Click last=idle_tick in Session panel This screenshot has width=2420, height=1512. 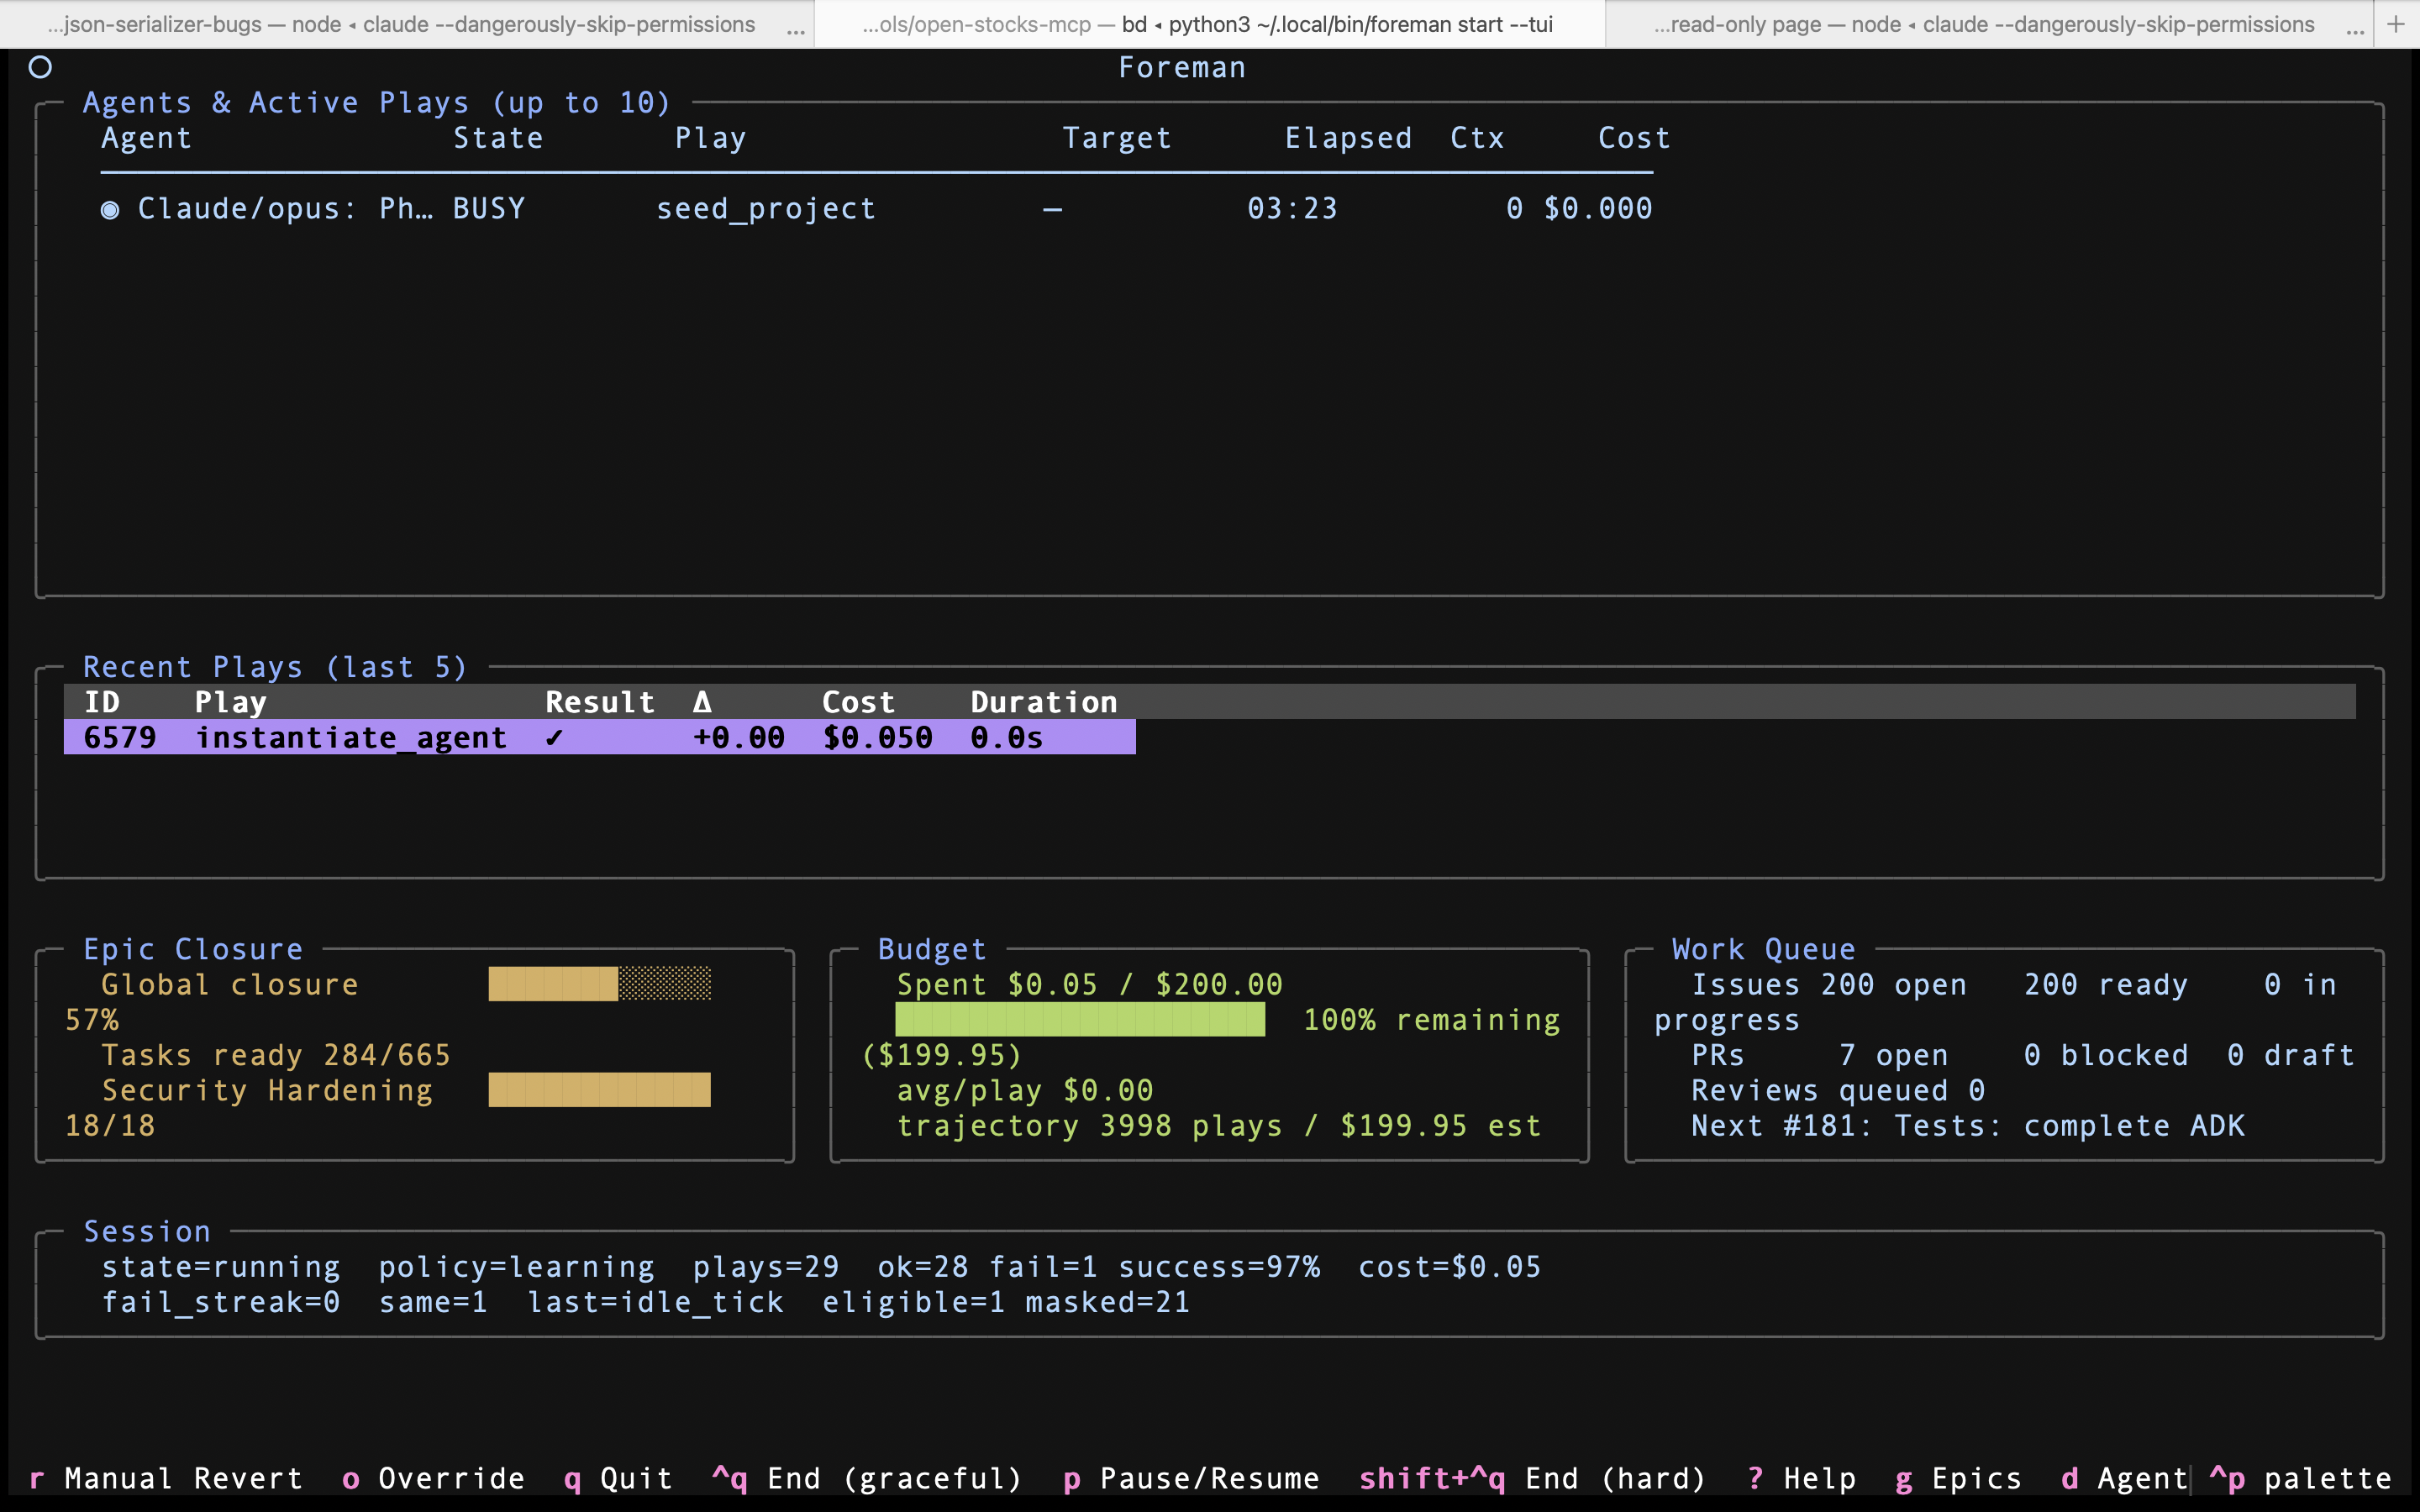[x=655, y=1302]
